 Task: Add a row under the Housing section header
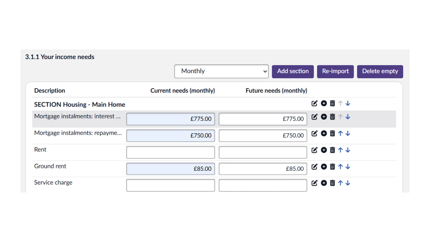(x=324, y=104)
